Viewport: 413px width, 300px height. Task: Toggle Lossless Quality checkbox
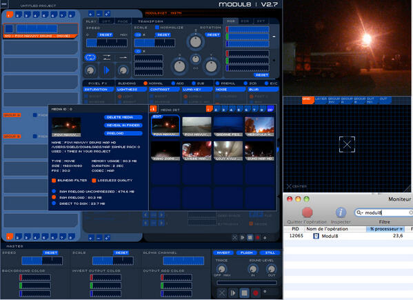[94, 181]
